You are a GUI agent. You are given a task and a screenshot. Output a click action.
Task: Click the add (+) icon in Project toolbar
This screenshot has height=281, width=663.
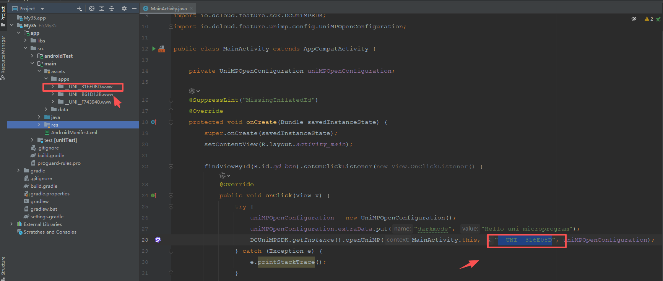(x=80, y=8)
